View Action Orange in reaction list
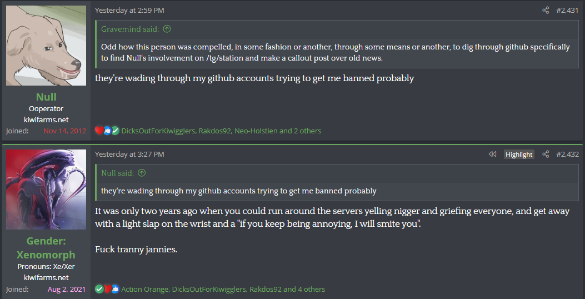The image size is (585, 299). click(x=145, y=290)
